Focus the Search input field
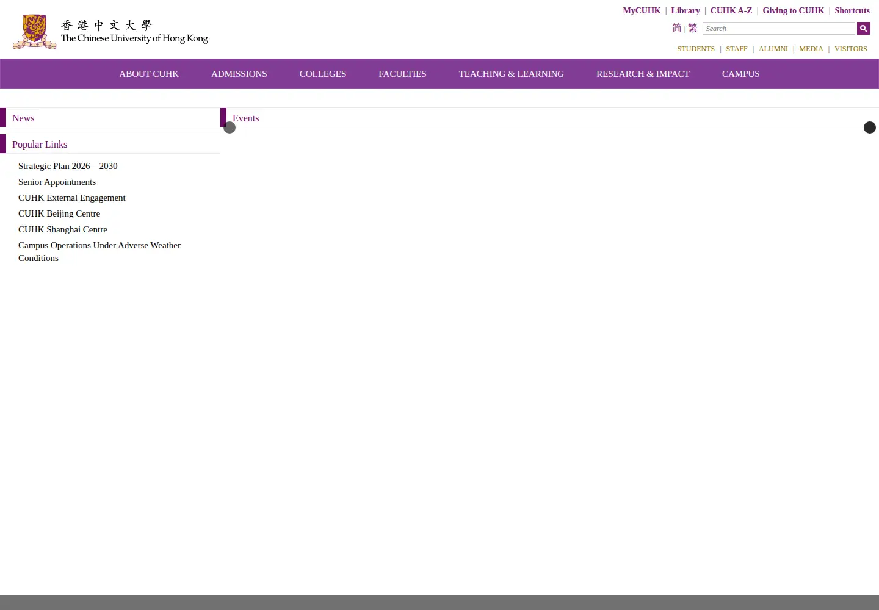Image resolution: width=879 pixels, height=610 pixels. tap(779, 29)
